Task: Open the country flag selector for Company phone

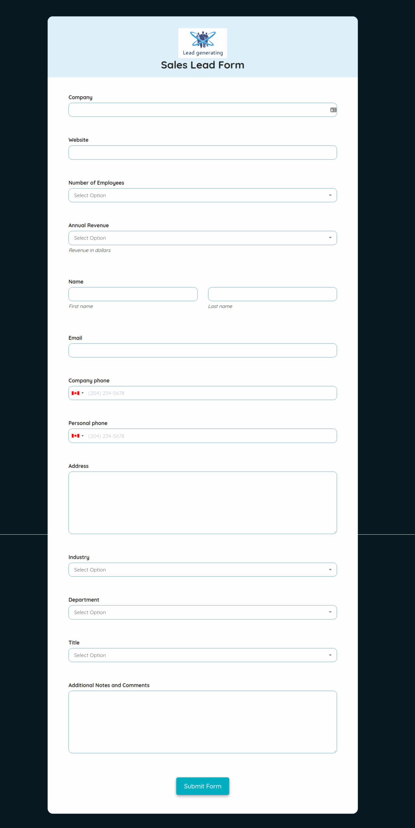Action: [78, 393]
